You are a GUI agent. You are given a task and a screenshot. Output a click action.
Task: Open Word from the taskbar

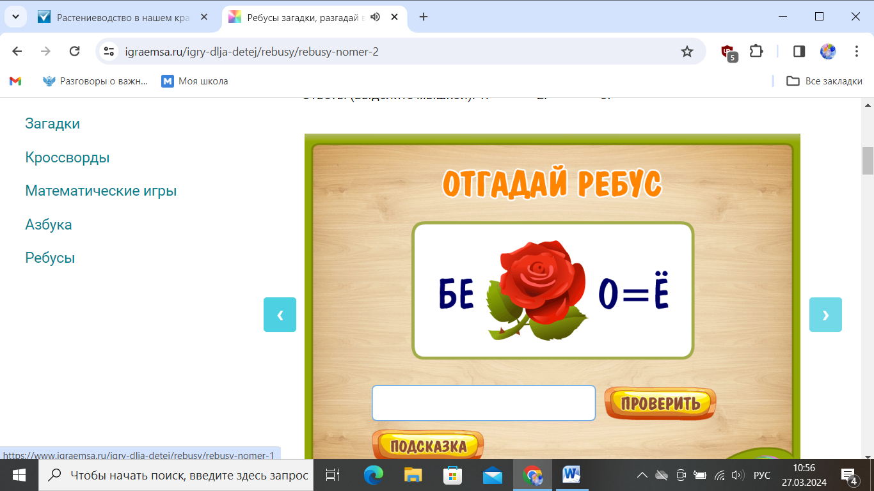571,475
